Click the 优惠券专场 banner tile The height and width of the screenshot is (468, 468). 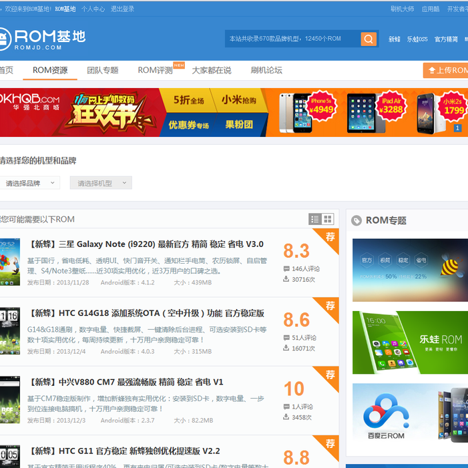pos(189,125)
